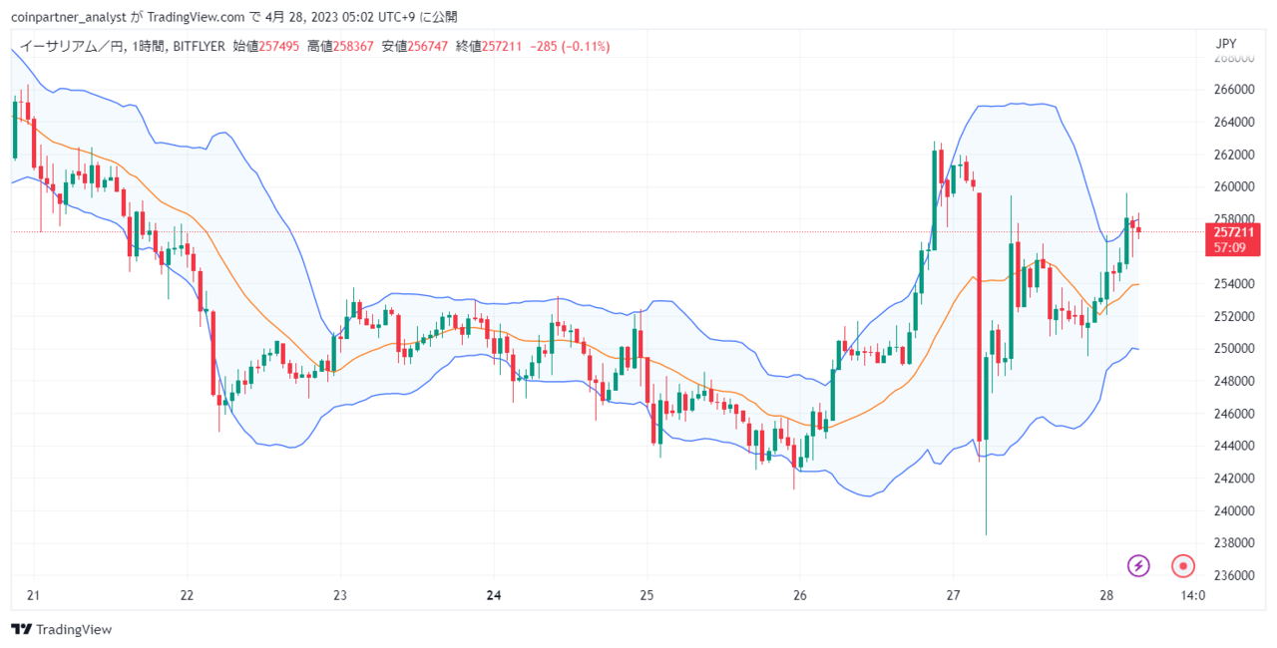The height and width of the screenshot is (648, 1277).
Task: Click the 250000 price scale label
Action: click(x=1233, y=349)
